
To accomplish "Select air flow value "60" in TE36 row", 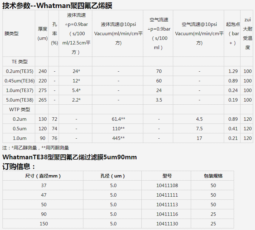I will pos(159,81).
